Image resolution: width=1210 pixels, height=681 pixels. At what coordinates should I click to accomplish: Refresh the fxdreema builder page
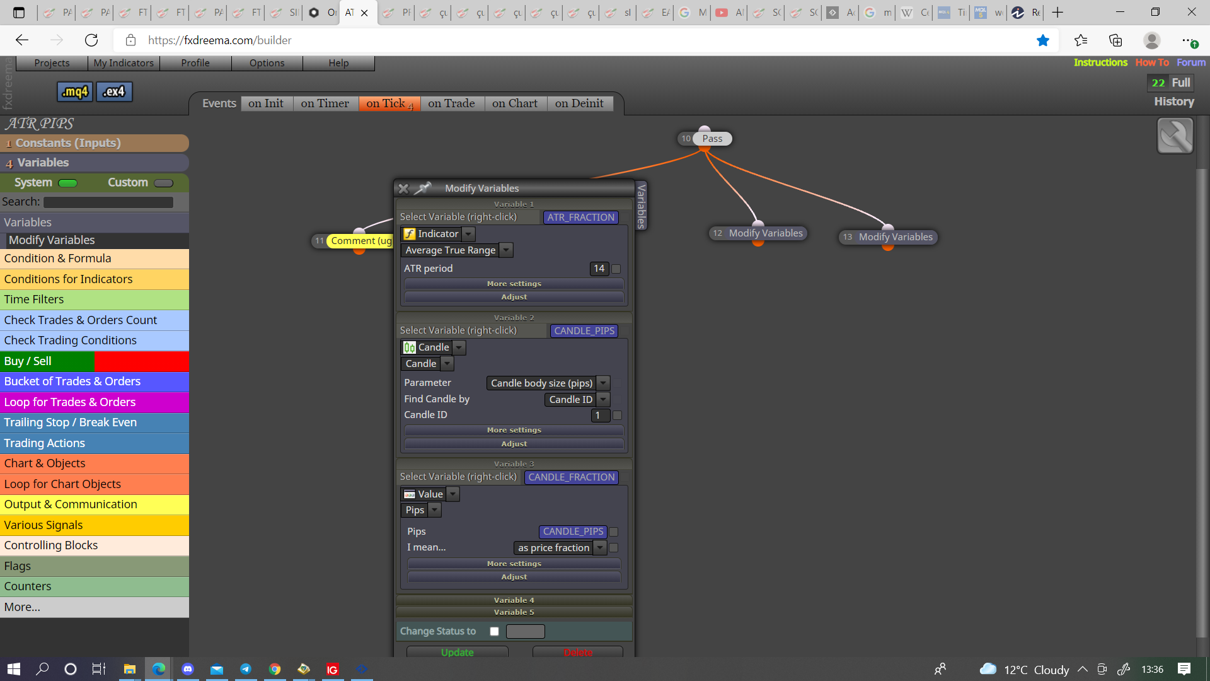point(91,40)
